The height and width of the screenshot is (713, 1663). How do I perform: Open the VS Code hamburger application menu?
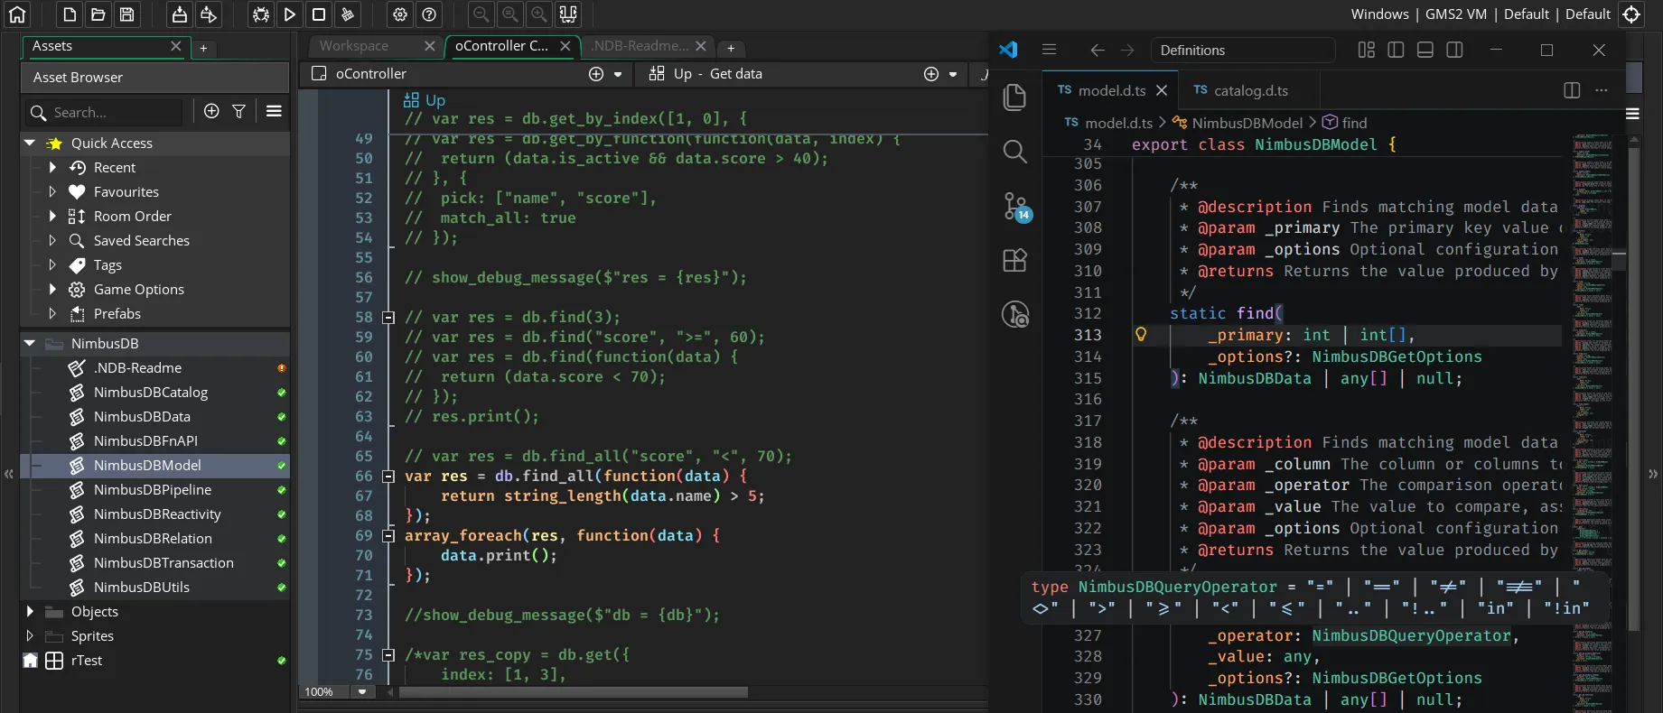point(1049,50)
